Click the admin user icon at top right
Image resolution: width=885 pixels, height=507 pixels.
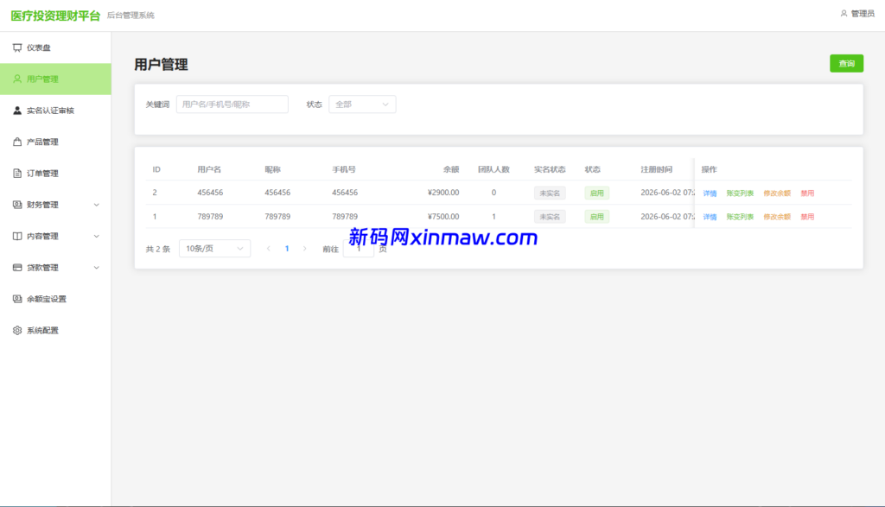(844, 14)
